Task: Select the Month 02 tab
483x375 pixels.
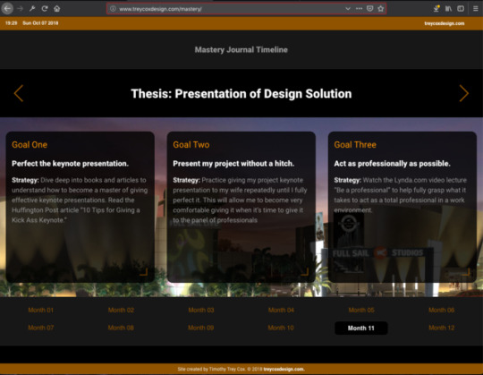Action: (x=121, y=310)
